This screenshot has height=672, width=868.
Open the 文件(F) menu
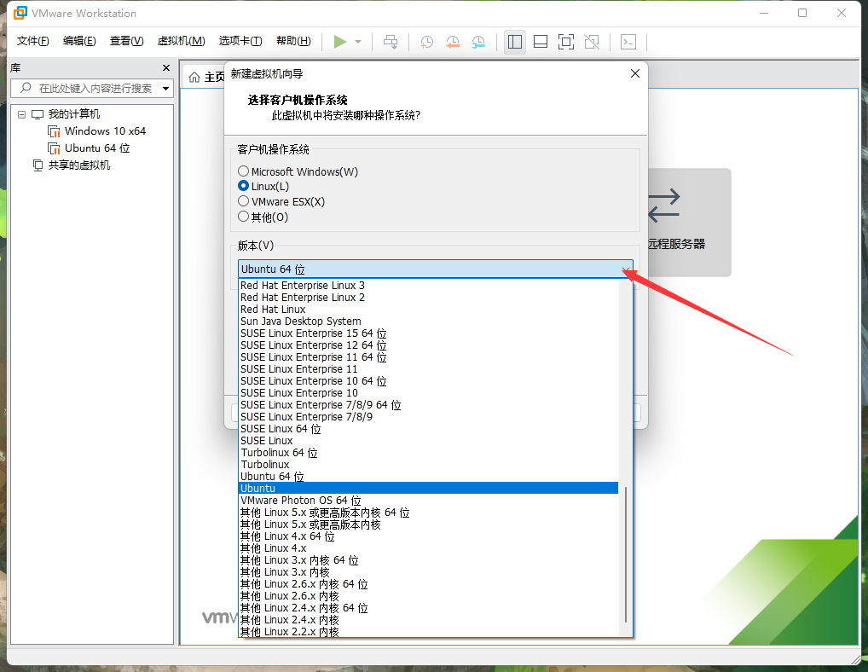point(32,41)
